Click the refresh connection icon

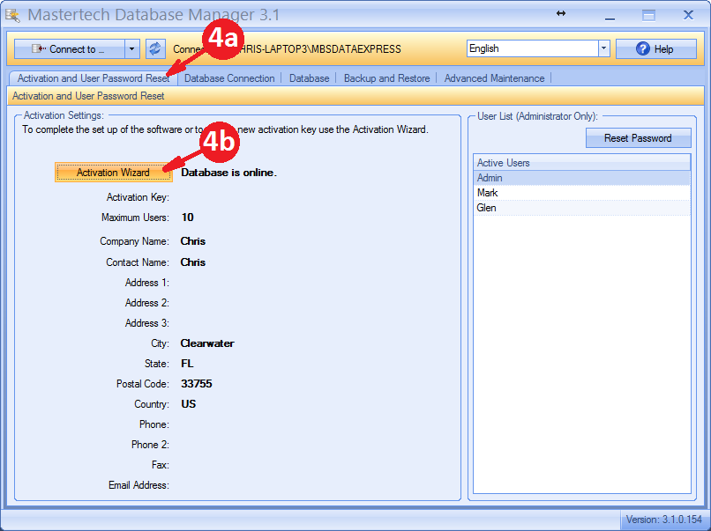[155, 49]
